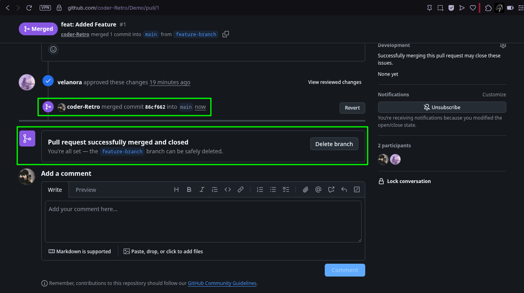Click the snapshot capture icon

[x=440, y=8]
